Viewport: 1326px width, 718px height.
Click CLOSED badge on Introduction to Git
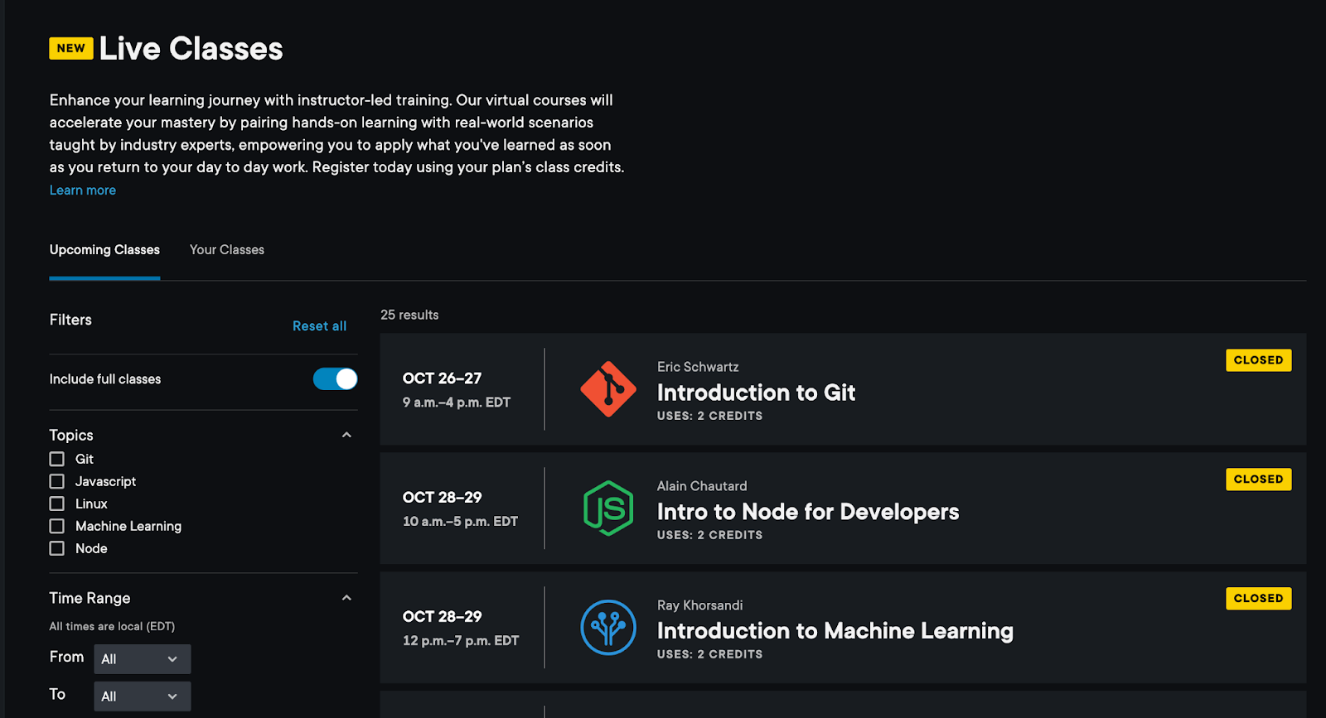1258,360
